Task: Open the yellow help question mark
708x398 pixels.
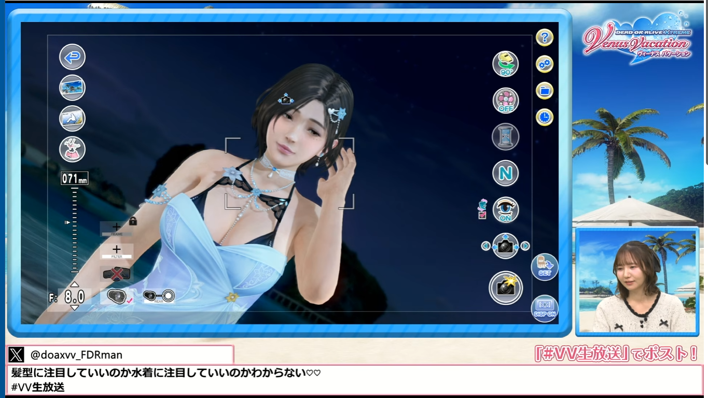Action: 544,37
